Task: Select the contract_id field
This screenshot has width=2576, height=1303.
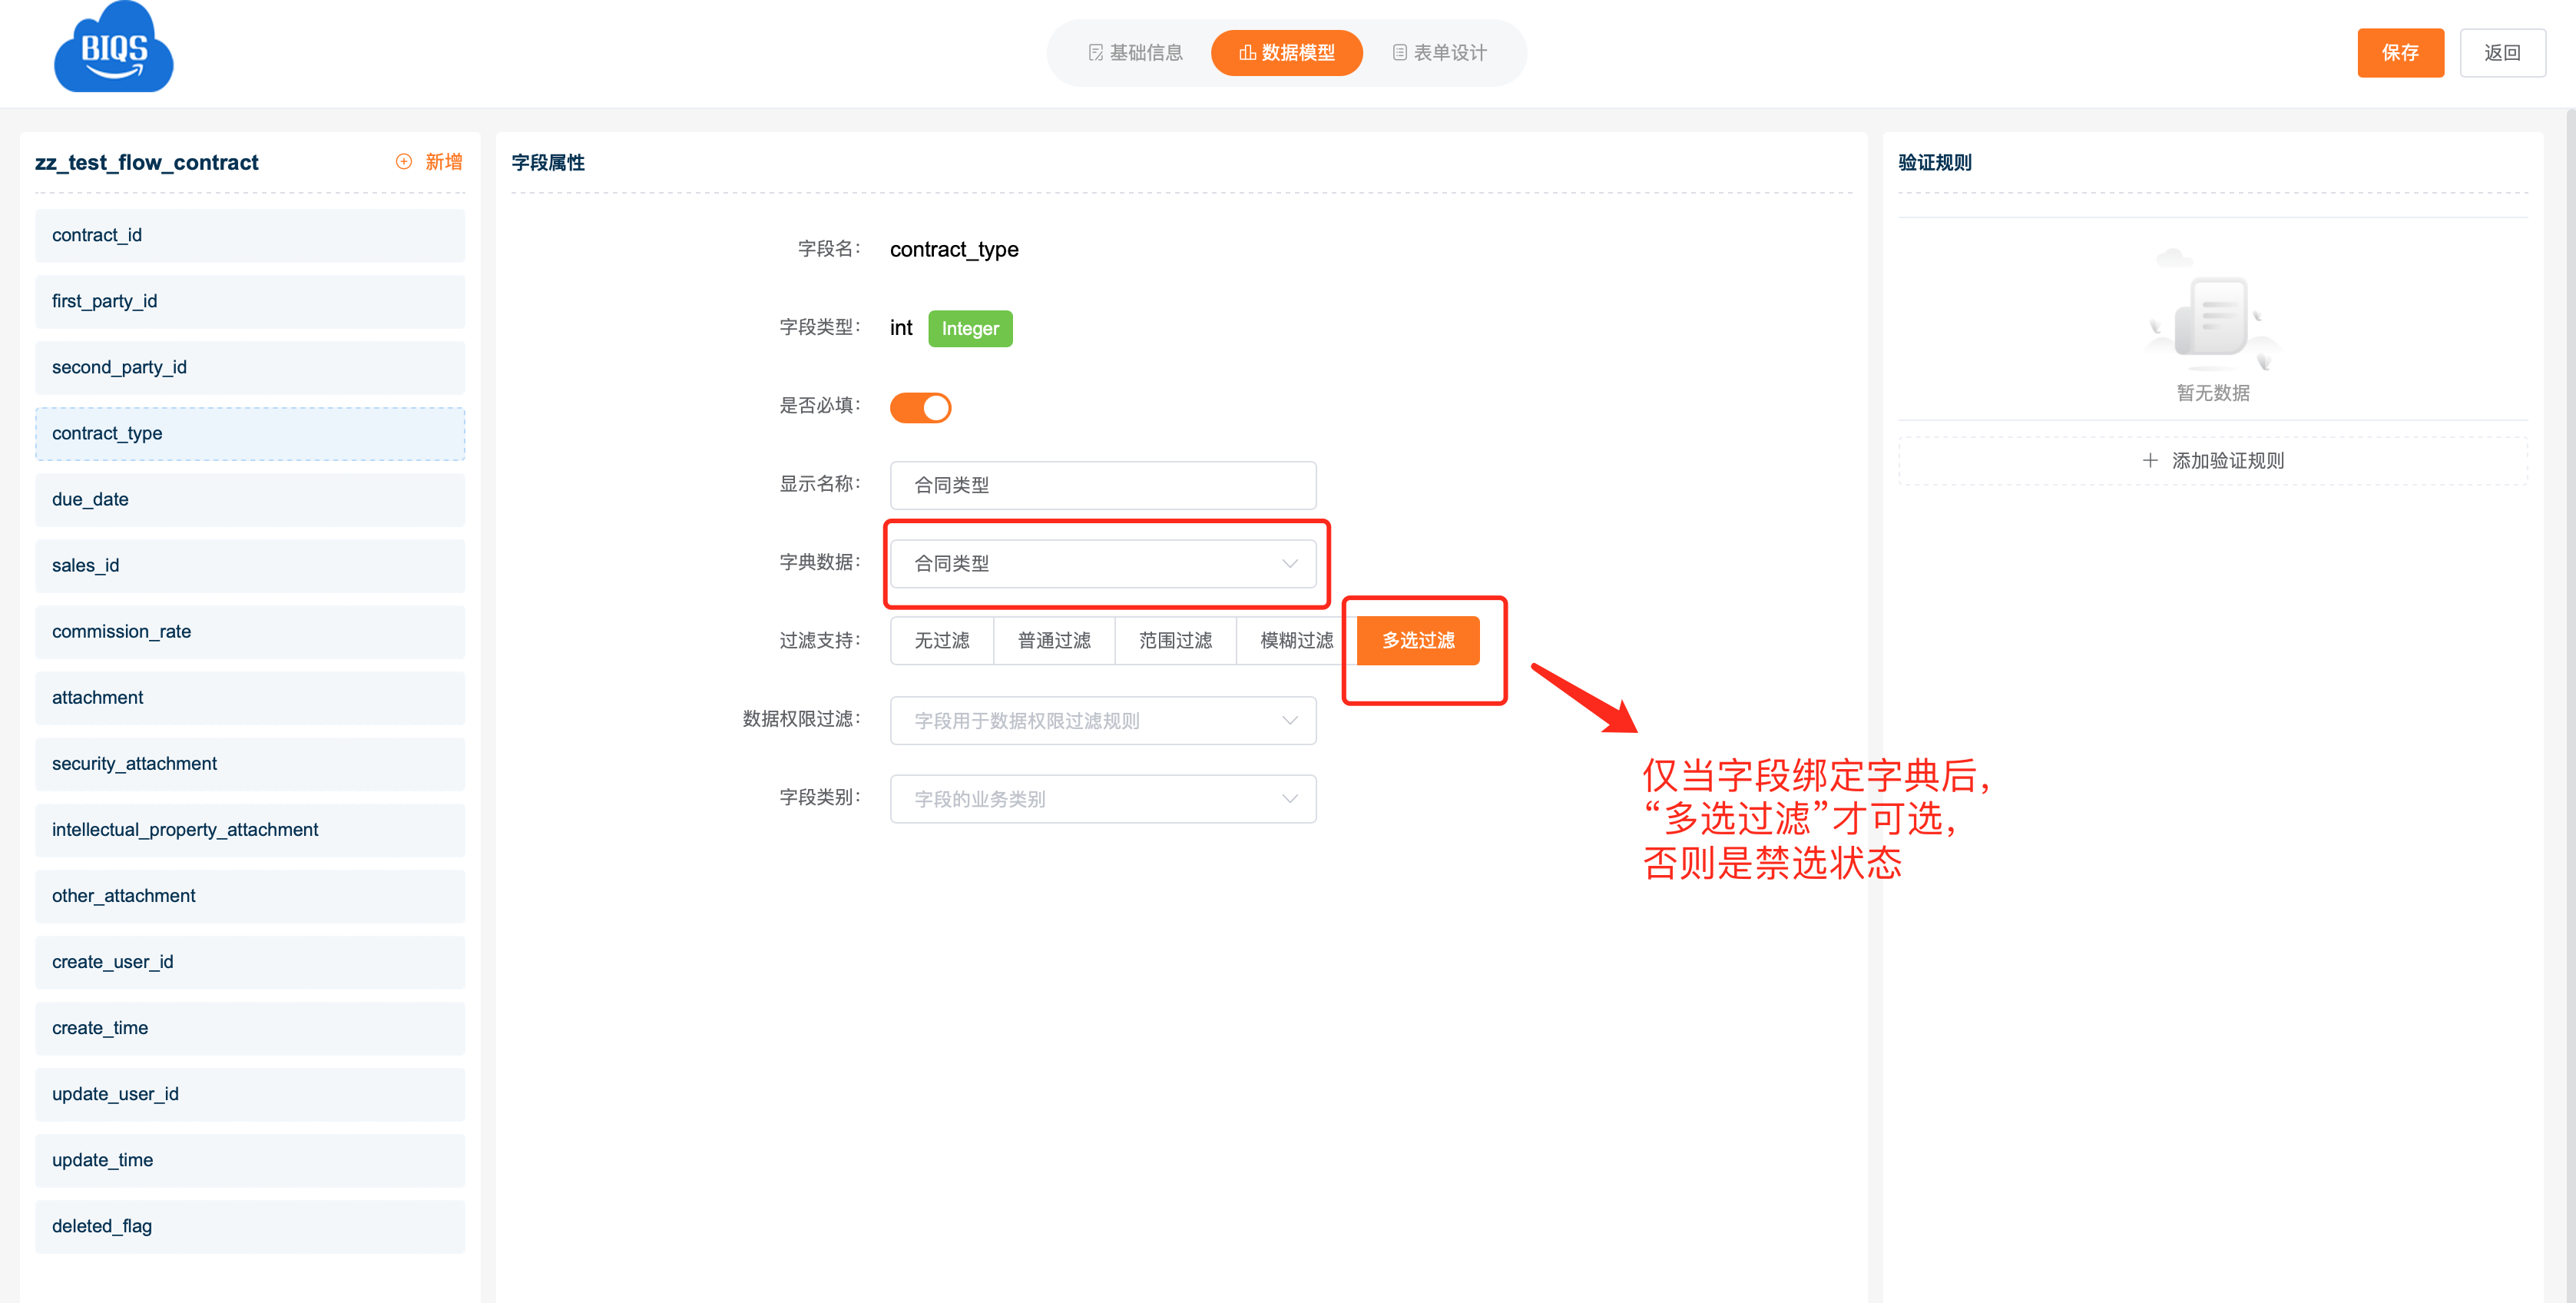Action: pyautogui.click(x=250, y=235)
